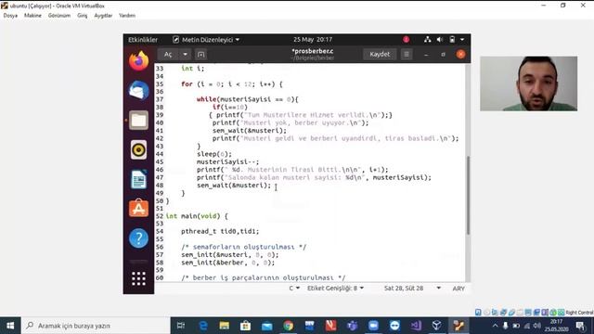
Task: Open Firefox from the Ubuntu dock
Action: (138, 60)
